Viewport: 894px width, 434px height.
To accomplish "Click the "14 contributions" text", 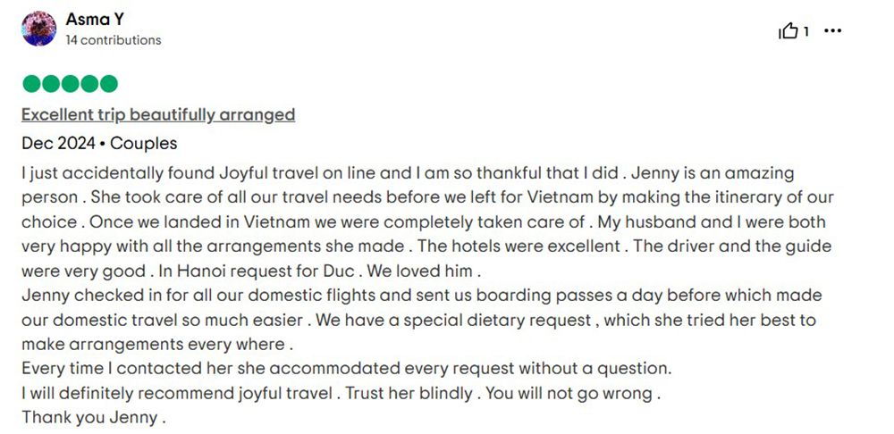I will (x=113, y=40).
